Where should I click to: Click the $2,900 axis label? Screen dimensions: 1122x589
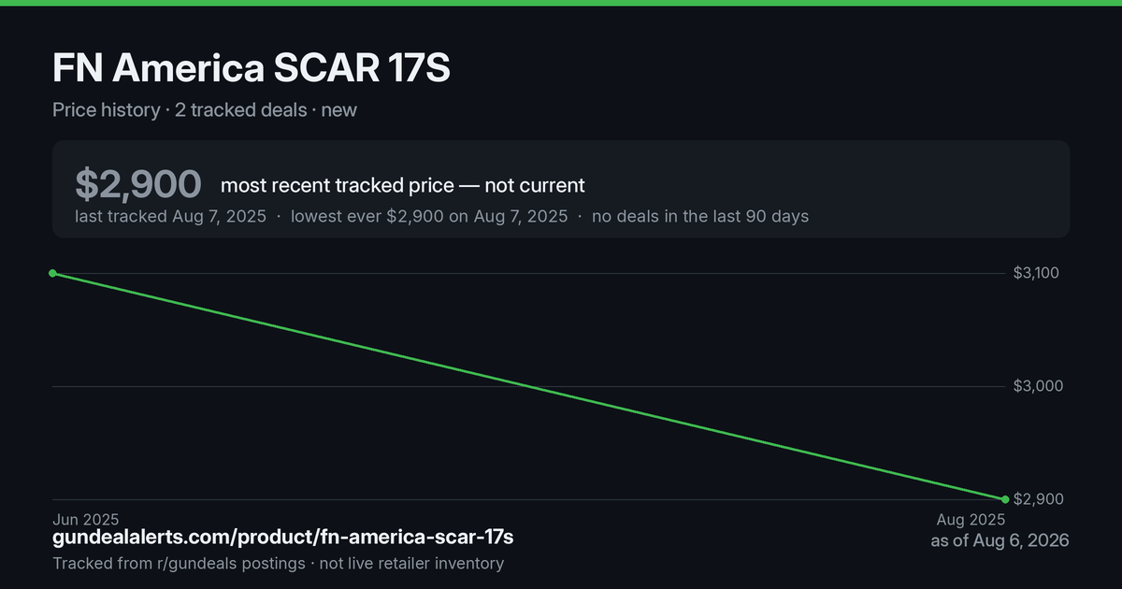pos(1038,499)
